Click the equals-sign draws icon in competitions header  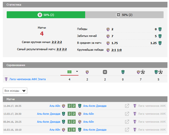coord(105,72)
